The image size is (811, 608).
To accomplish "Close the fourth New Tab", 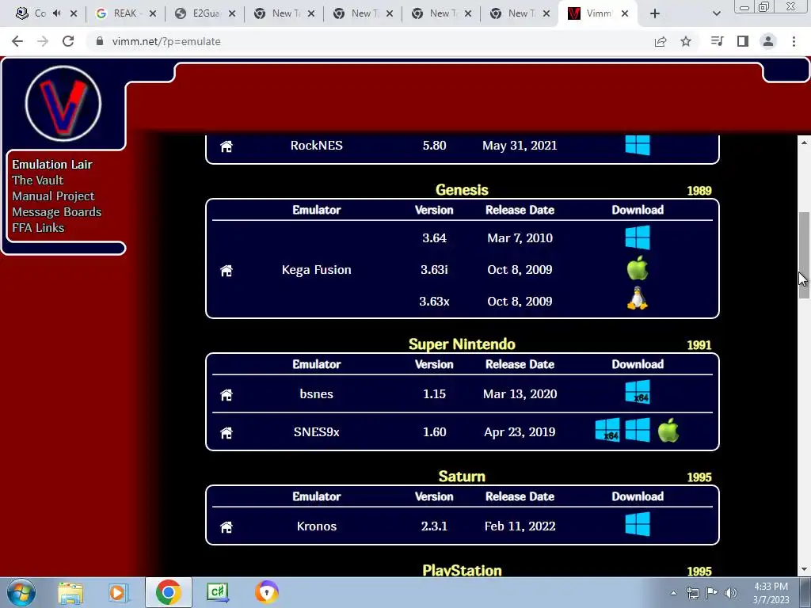I will pos(546,13).
